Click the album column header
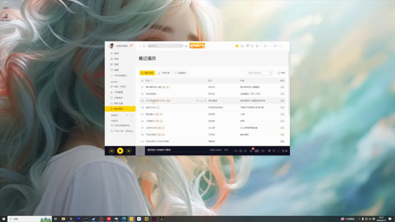Image resolution: width=395 pixels, height=222 pixels. click(x=242, y=80)
